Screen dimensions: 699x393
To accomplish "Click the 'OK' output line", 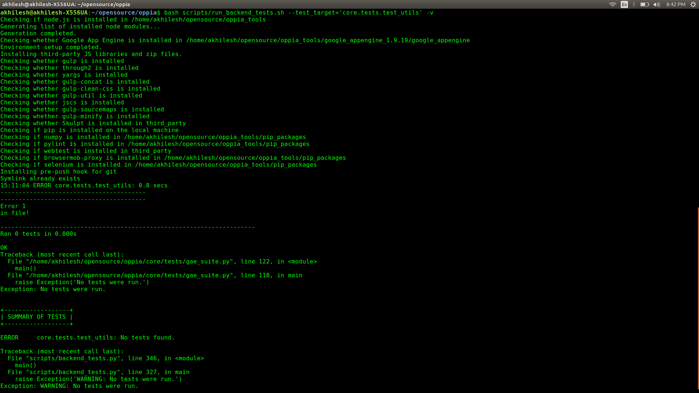I will click(x=4, y=248).
